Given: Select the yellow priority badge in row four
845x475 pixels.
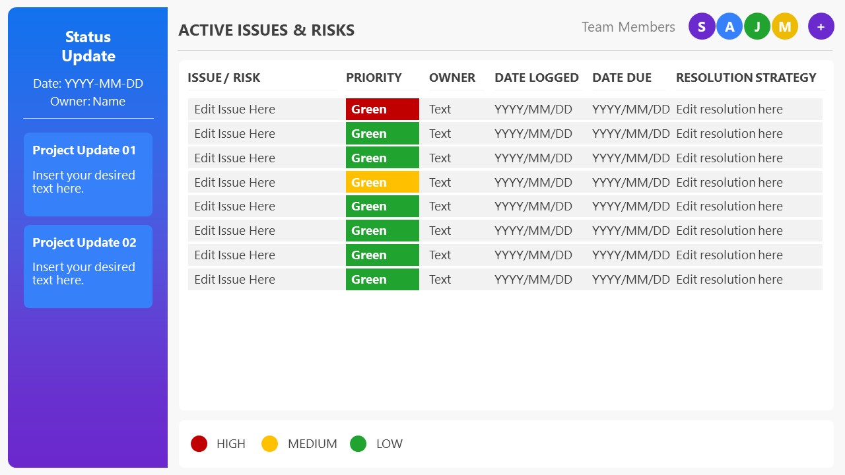Looking at the screenshot, I should 382,182.
